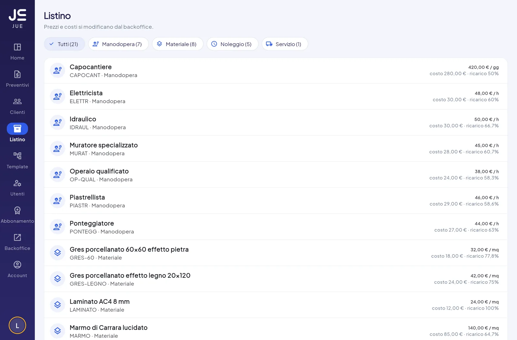Select the Listino sidebar icon
Screen dimensions: 517x340
coord(17,129)
